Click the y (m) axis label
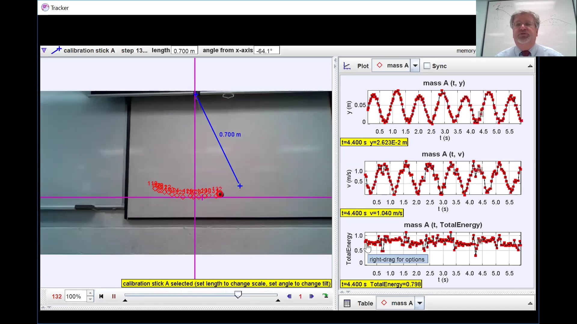 [x=349, y=107]
